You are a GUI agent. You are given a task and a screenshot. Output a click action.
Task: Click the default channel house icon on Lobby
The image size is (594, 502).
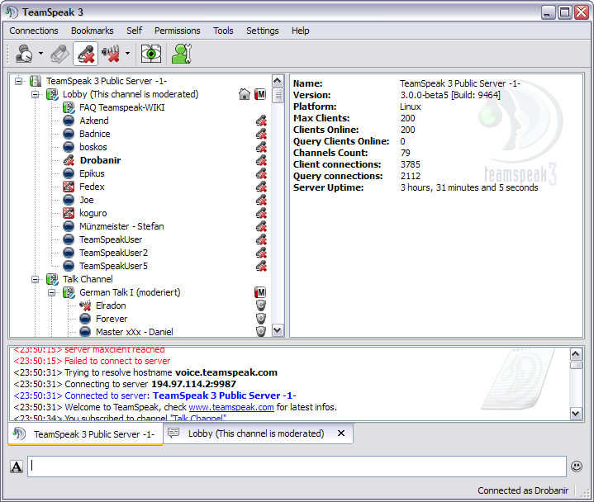click(x=245, y=94)
